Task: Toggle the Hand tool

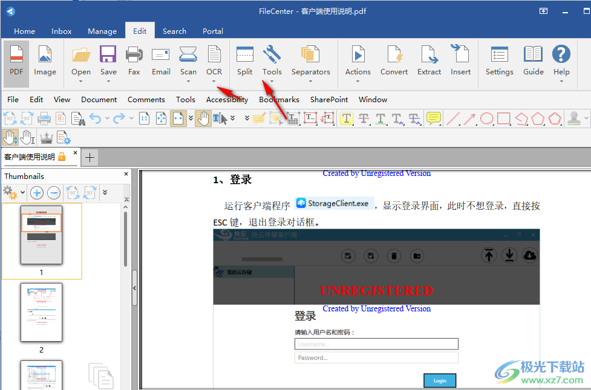Action: coord(203,119)
